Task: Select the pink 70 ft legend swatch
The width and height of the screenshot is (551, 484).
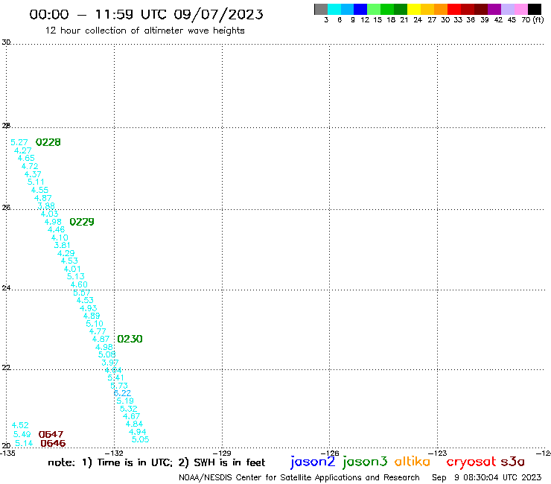Action: (521, 9)
